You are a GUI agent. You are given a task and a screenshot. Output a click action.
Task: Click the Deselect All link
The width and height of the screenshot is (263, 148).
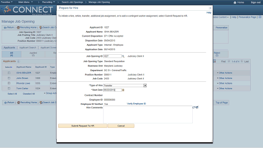[29, 94]
